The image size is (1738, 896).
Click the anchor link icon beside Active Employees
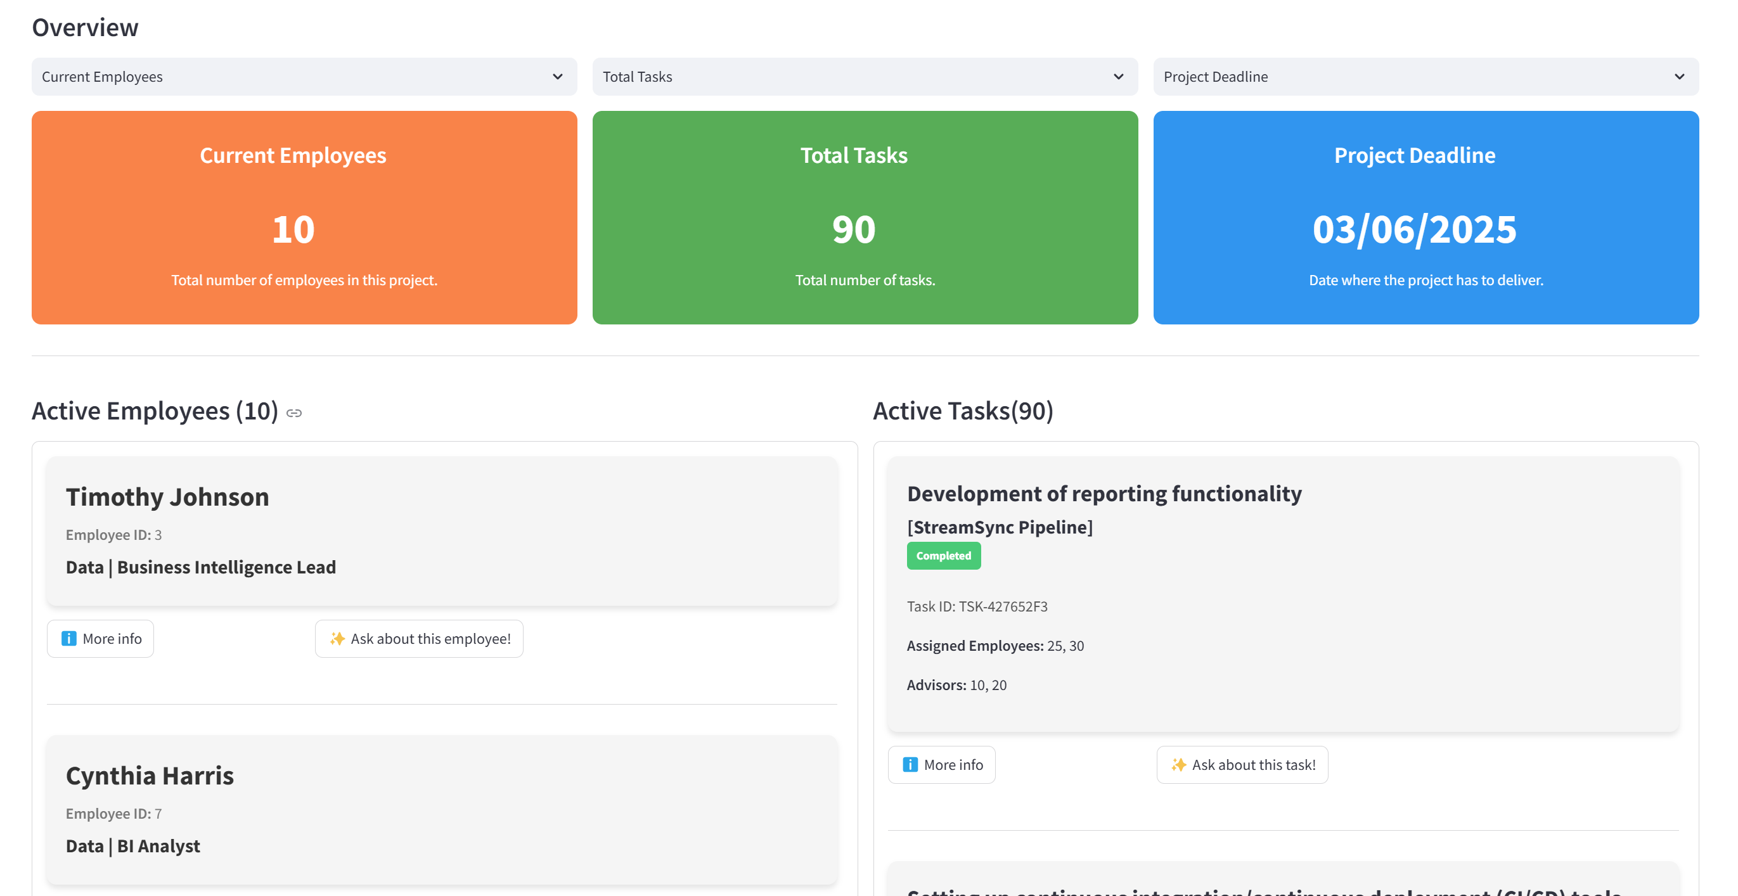pyautogui.click(x=294, y=413)
